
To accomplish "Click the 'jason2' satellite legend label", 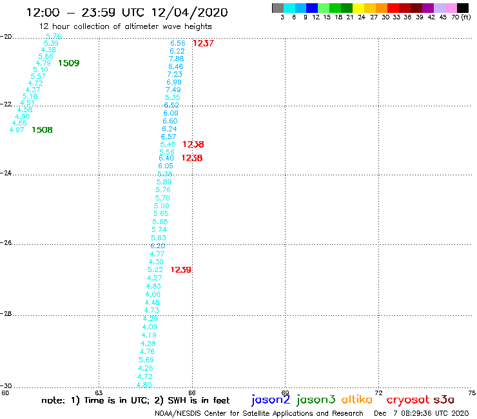I will tap(271, 400).
